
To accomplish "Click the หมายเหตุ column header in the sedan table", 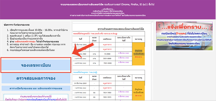I will pos(138,39).
